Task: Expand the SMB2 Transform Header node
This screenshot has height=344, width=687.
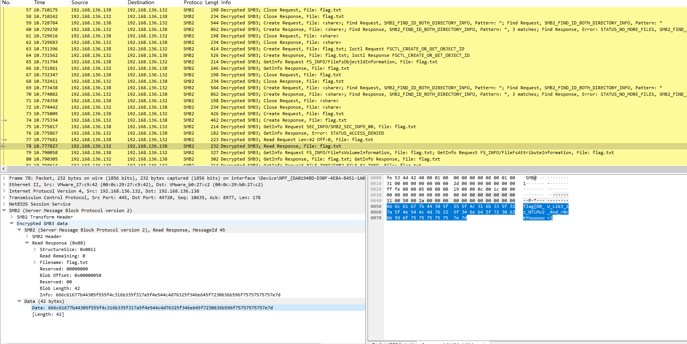Action: pyautogui.click(x=12, y=217)
